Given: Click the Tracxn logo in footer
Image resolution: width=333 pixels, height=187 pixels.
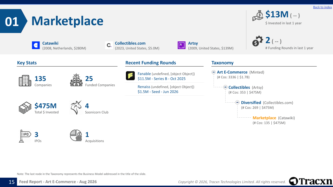Looking at the screenshot, I should point(311,181).
